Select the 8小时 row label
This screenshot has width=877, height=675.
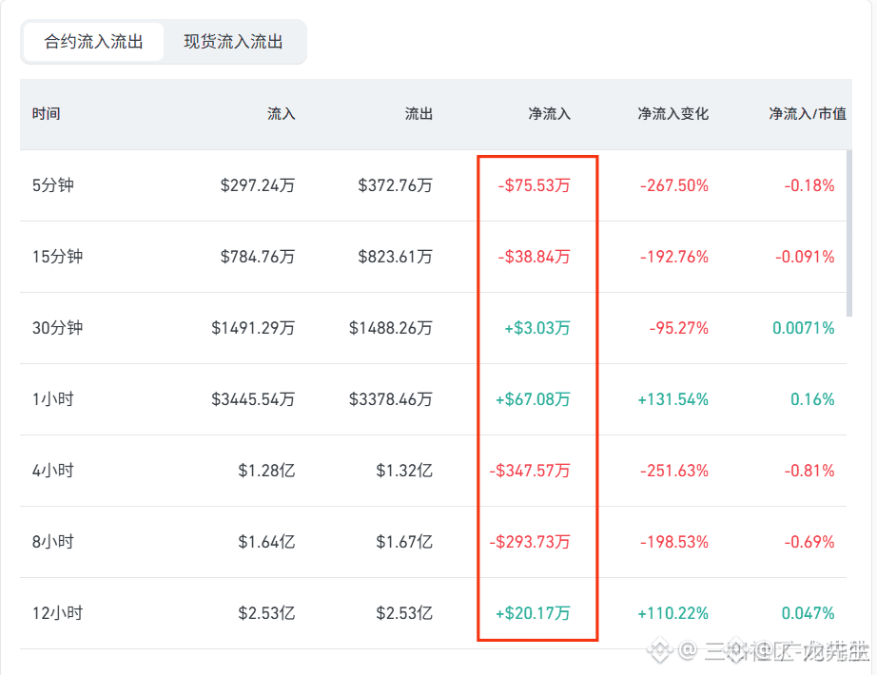coord(53,542)
